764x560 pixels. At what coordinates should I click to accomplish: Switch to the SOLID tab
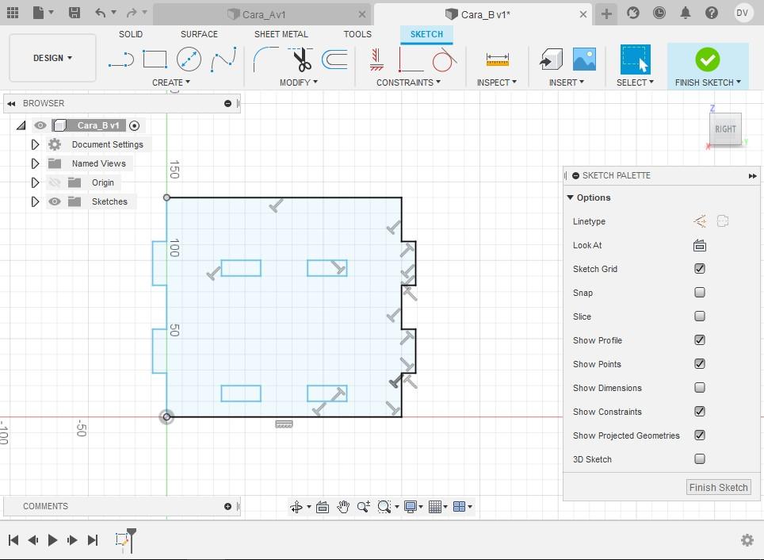(x=131, y=34)
